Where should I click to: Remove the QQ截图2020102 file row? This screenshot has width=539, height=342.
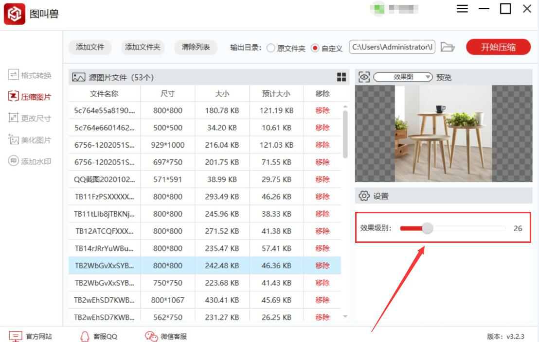[323, 179]
